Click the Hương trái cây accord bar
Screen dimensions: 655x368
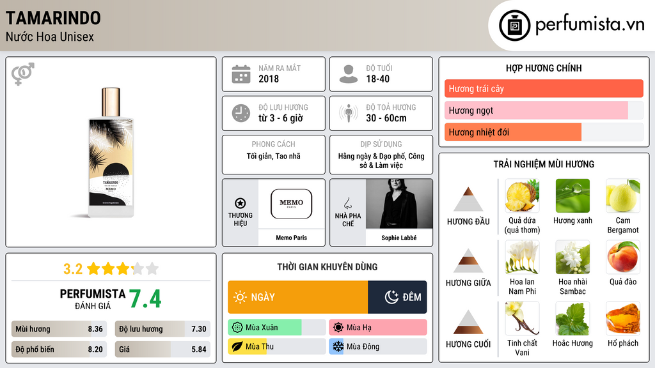544,88
